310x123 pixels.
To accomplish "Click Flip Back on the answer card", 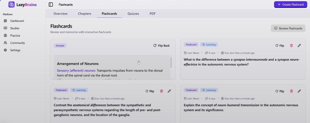I will pos(162,46).
